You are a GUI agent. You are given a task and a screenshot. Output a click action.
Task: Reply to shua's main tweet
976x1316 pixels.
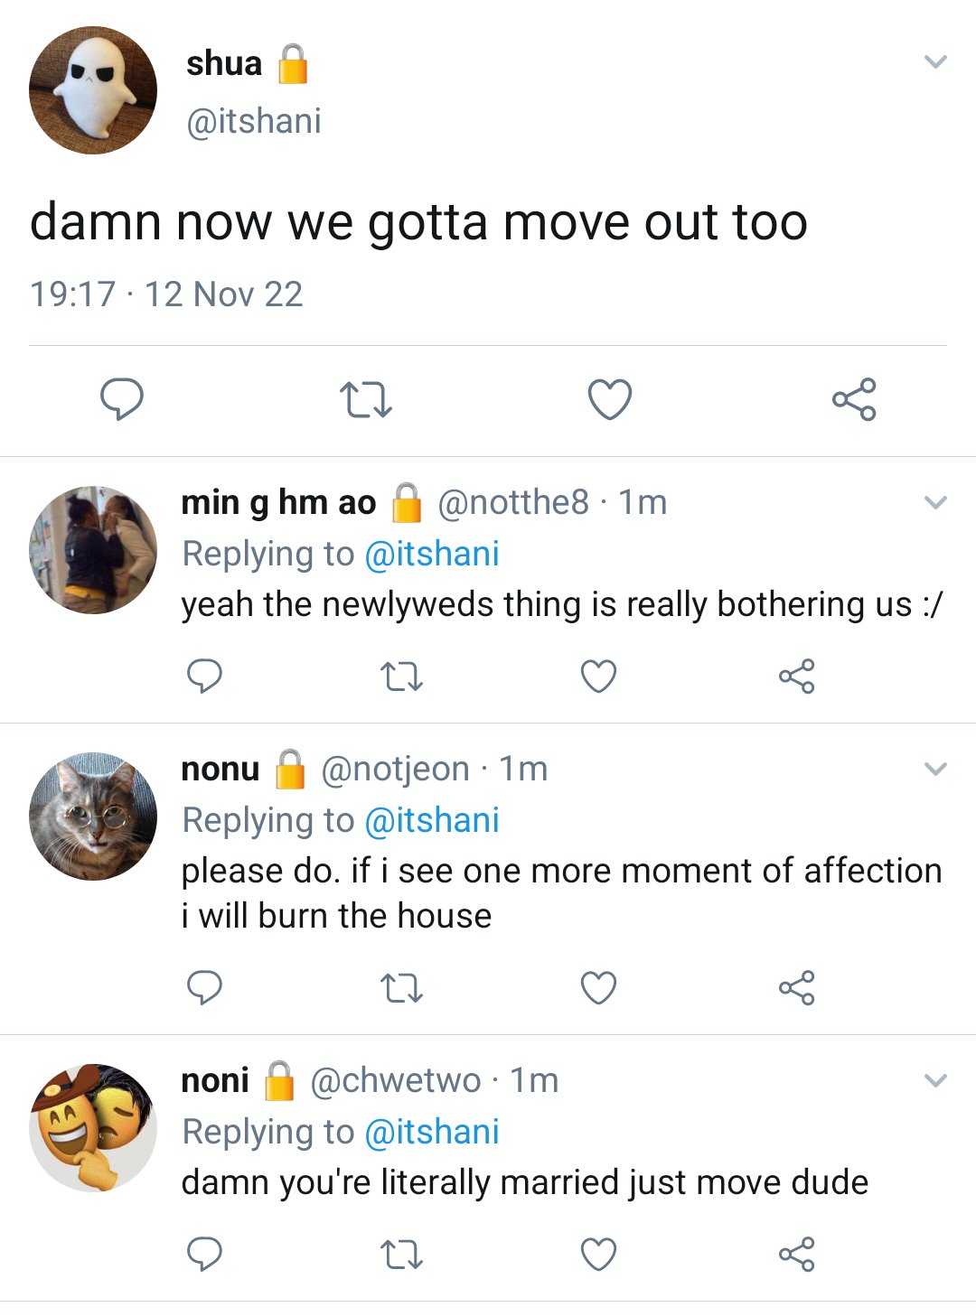(x=122, y=399)
